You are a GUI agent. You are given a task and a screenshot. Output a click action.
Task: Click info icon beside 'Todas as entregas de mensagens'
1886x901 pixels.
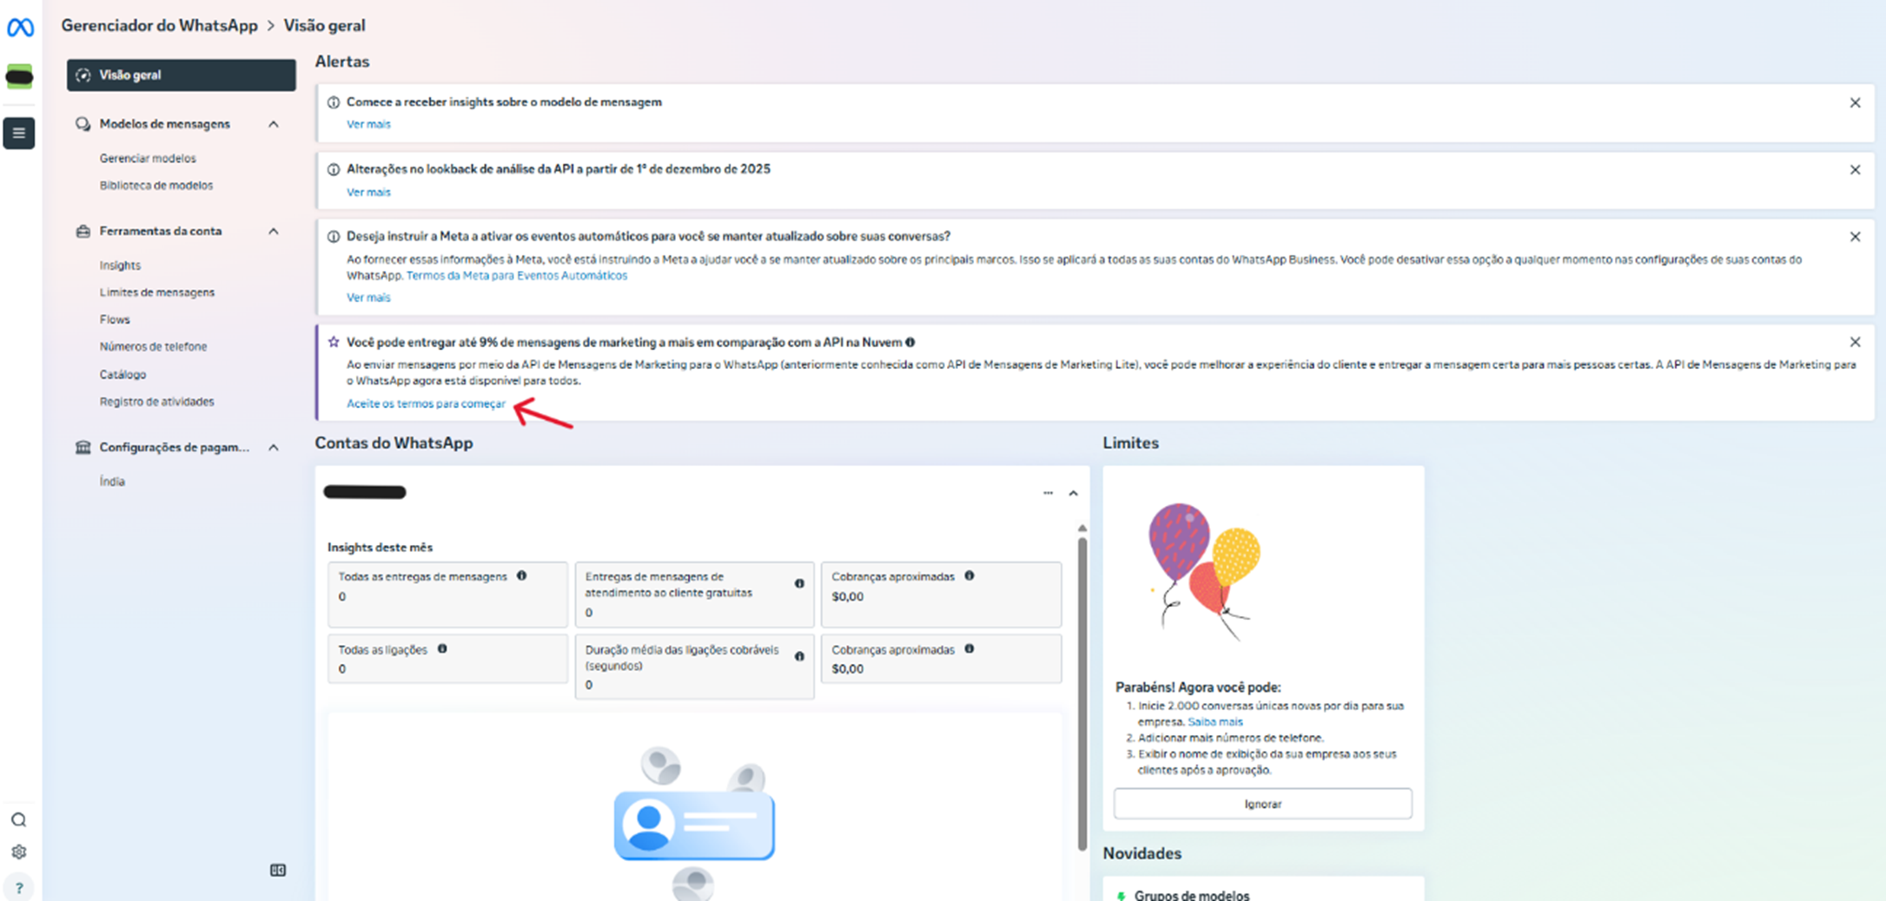tap(521, 575)
